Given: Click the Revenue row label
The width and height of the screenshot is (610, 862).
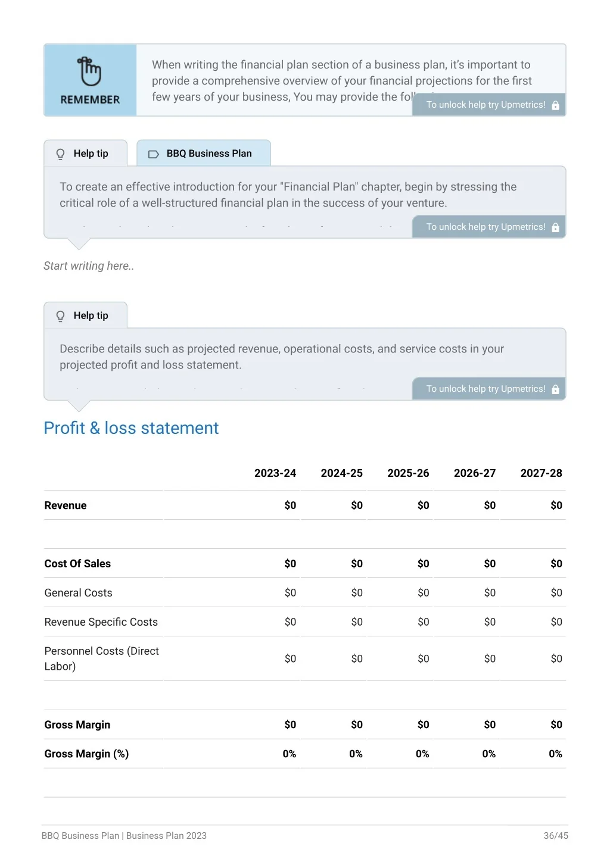Looking at the screenshot, I should click(x=66, y=505).
